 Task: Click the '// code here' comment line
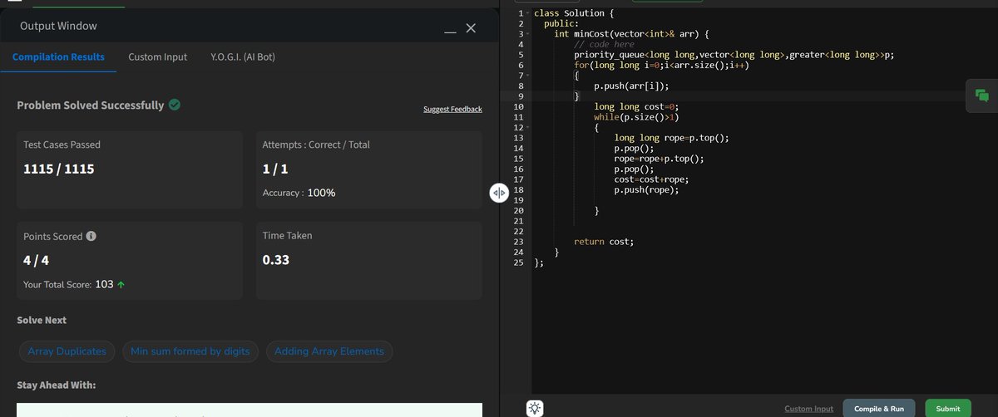pos(604,45)
